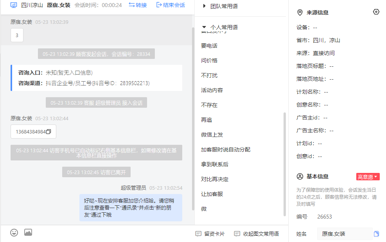Image resolution: width=386 pixels, height=242 pixels.
Task: Click the 顾客发起会话 system notice
Action: (96, 54)
